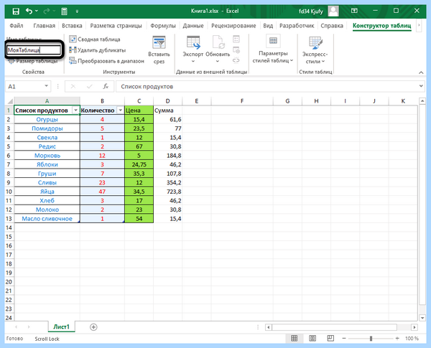Switch to Page Break Preview icon
Screen dimensions: 431x348
click(x=330, y=339)
